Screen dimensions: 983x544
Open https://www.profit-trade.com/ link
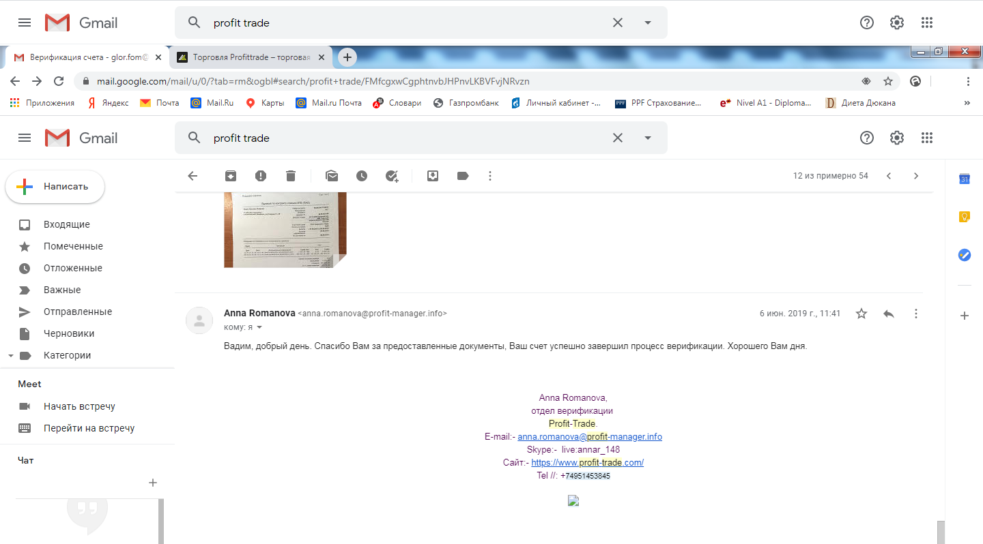[588, 462]
